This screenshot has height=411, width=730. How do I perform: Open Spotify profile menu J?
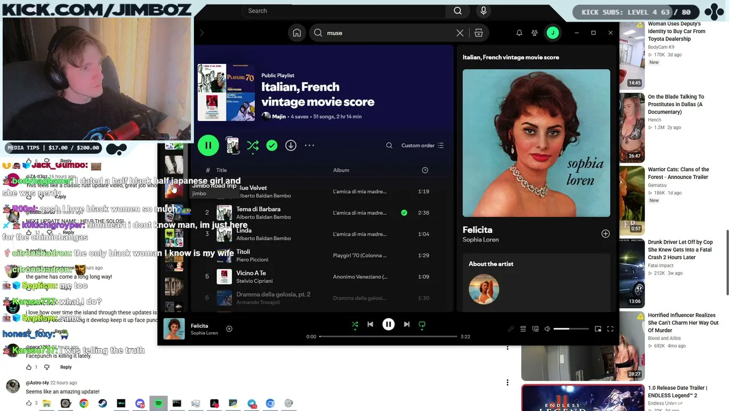(x=553, y=33)
